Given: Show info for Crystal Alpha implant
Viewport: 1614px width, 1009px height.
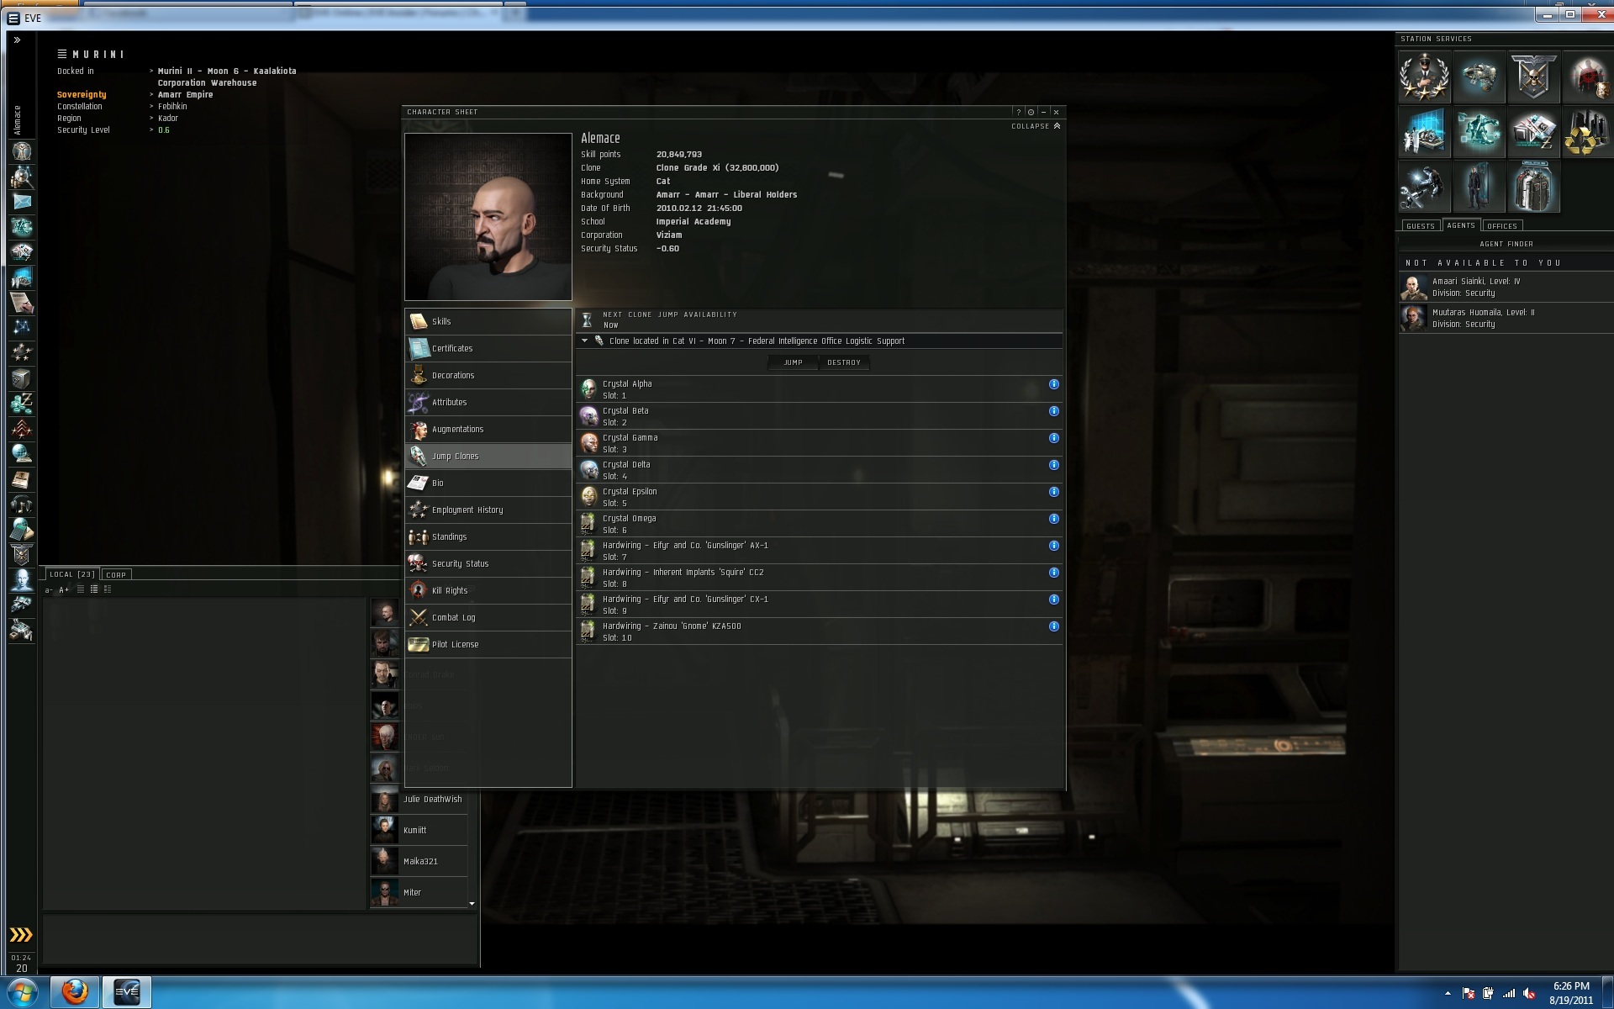Looking at the screenshot, I should pyautogui.click(x=1053, y=384).
